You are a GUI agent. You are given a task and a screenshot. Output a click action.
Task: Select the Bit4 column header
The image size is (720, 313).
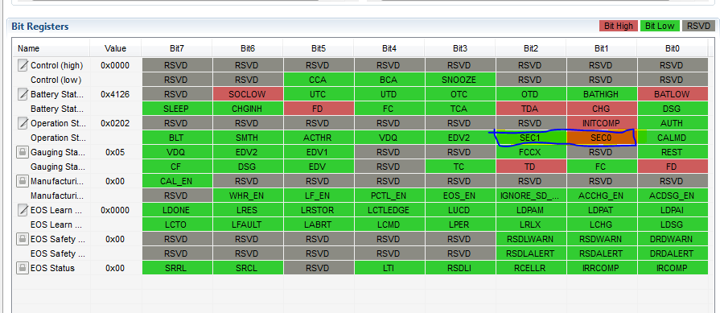389,48
